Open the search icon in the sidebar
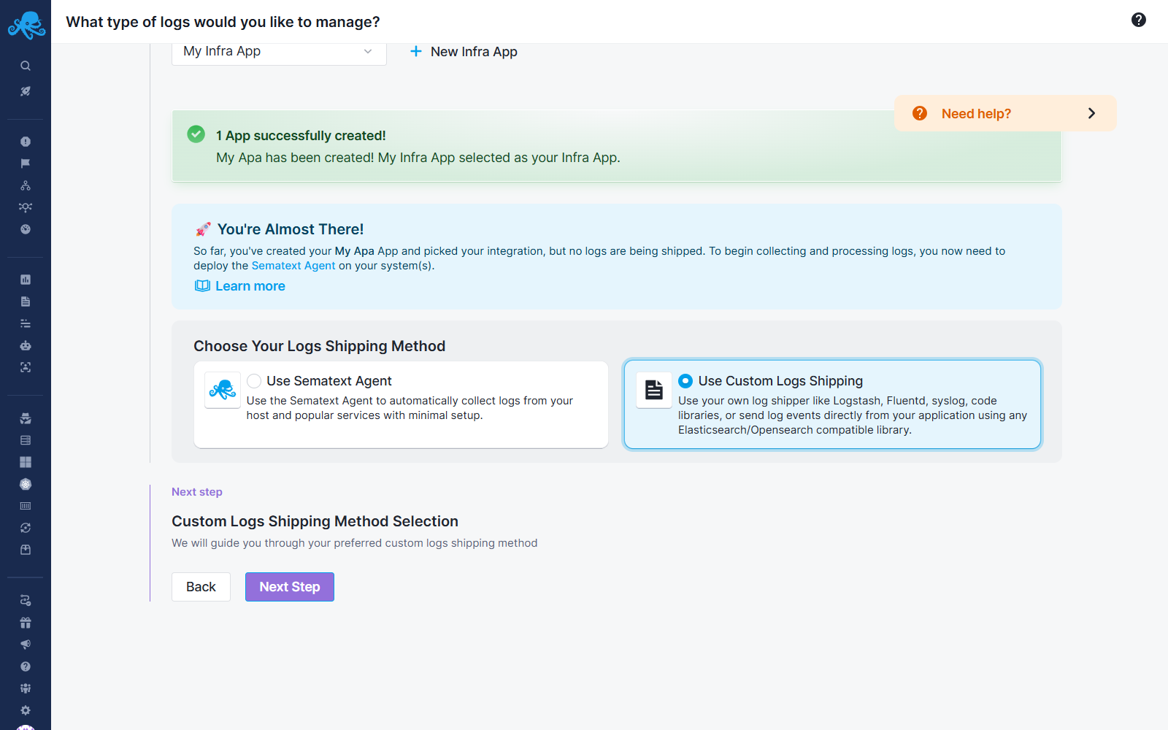The height and width of the screenshot is (730, 1168). (25, 65)
